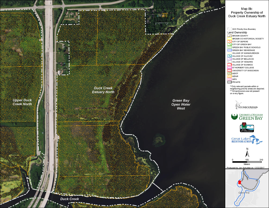Click the UNIVERSITY OF WISCONSIN legend label
This screenshot has height=208, width=269.
click(x=245, y=71)
